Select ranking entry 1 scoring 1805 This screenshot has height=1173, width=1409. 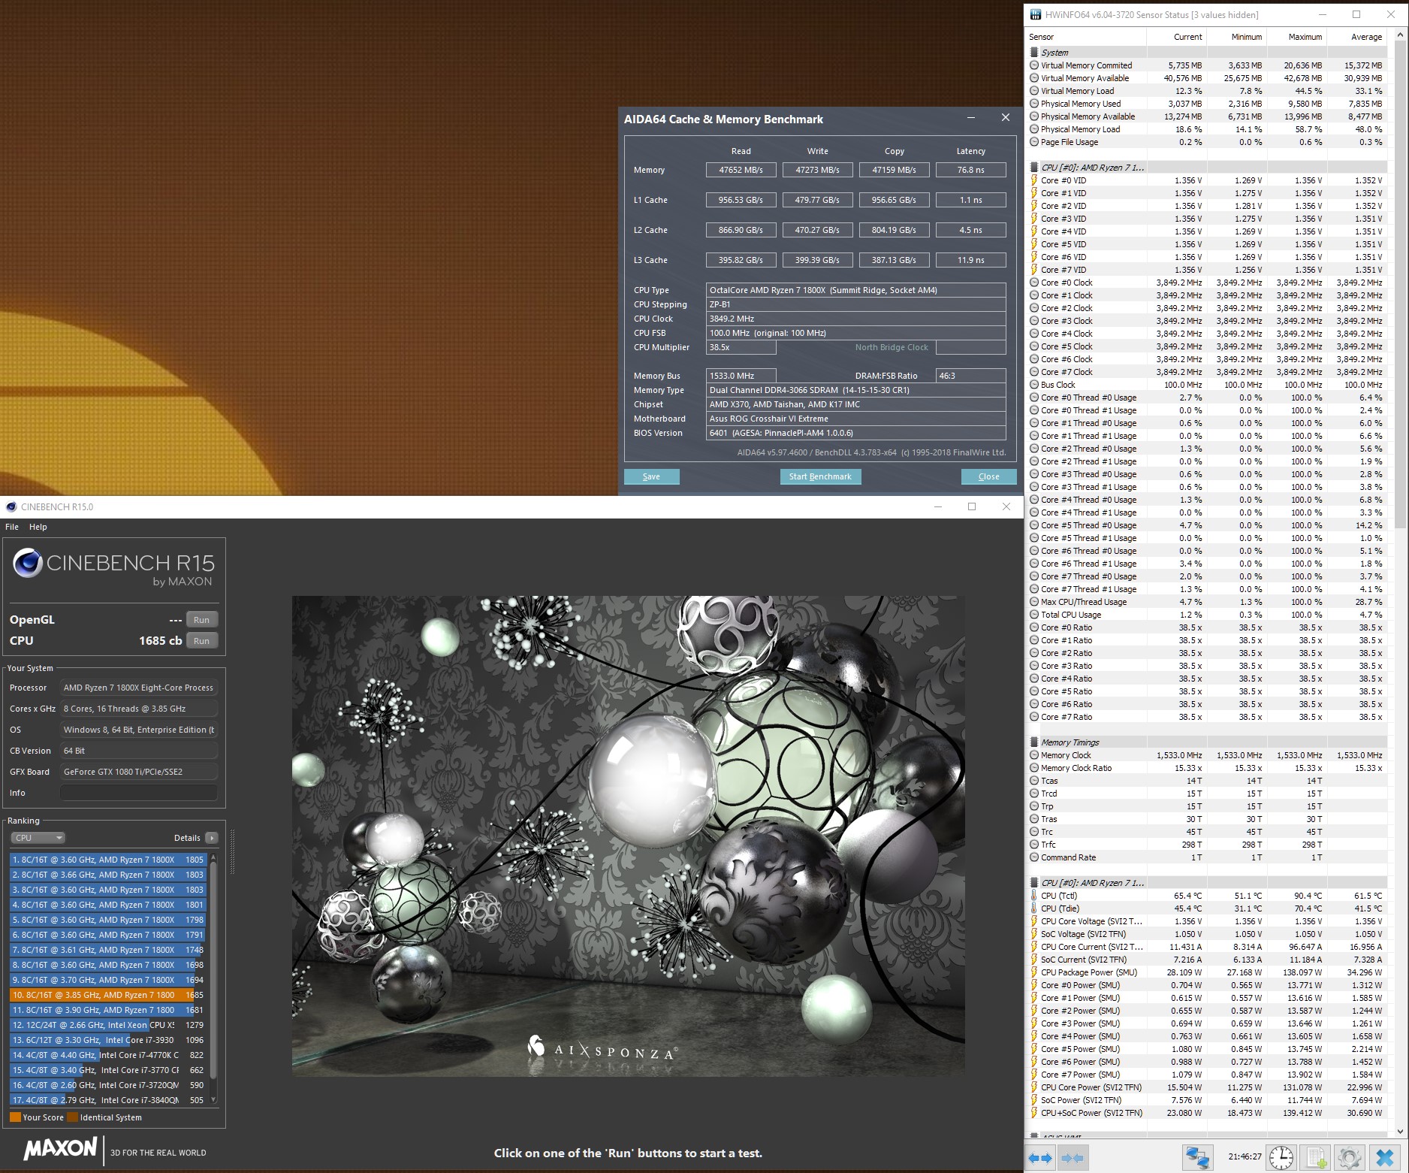click(108, 860)
